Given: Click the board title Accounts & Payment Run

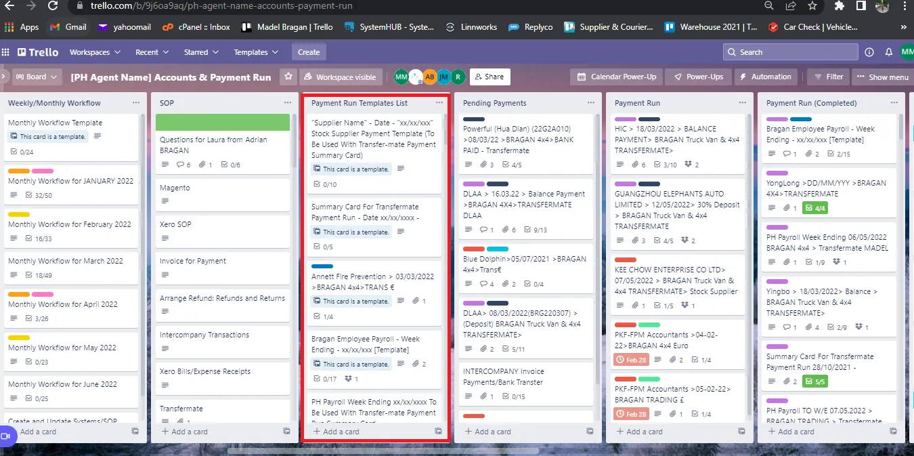Looking at the screenshot, I should pyautogui.click(x=171, y=77).
